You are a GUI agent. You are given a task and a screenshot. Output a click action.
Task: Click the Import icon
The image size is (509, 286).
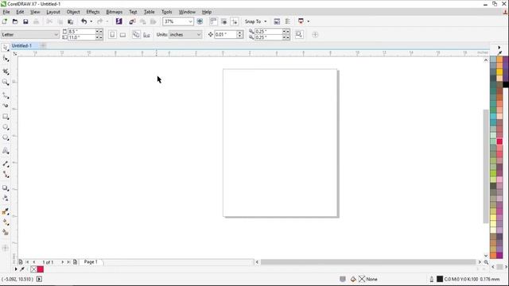click(x=132, y=21)
